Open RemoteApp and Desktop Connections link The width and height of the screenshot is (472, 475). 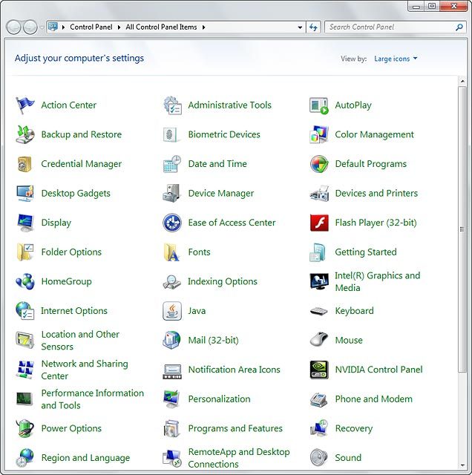pyautogui.click(x=239, y=458)
